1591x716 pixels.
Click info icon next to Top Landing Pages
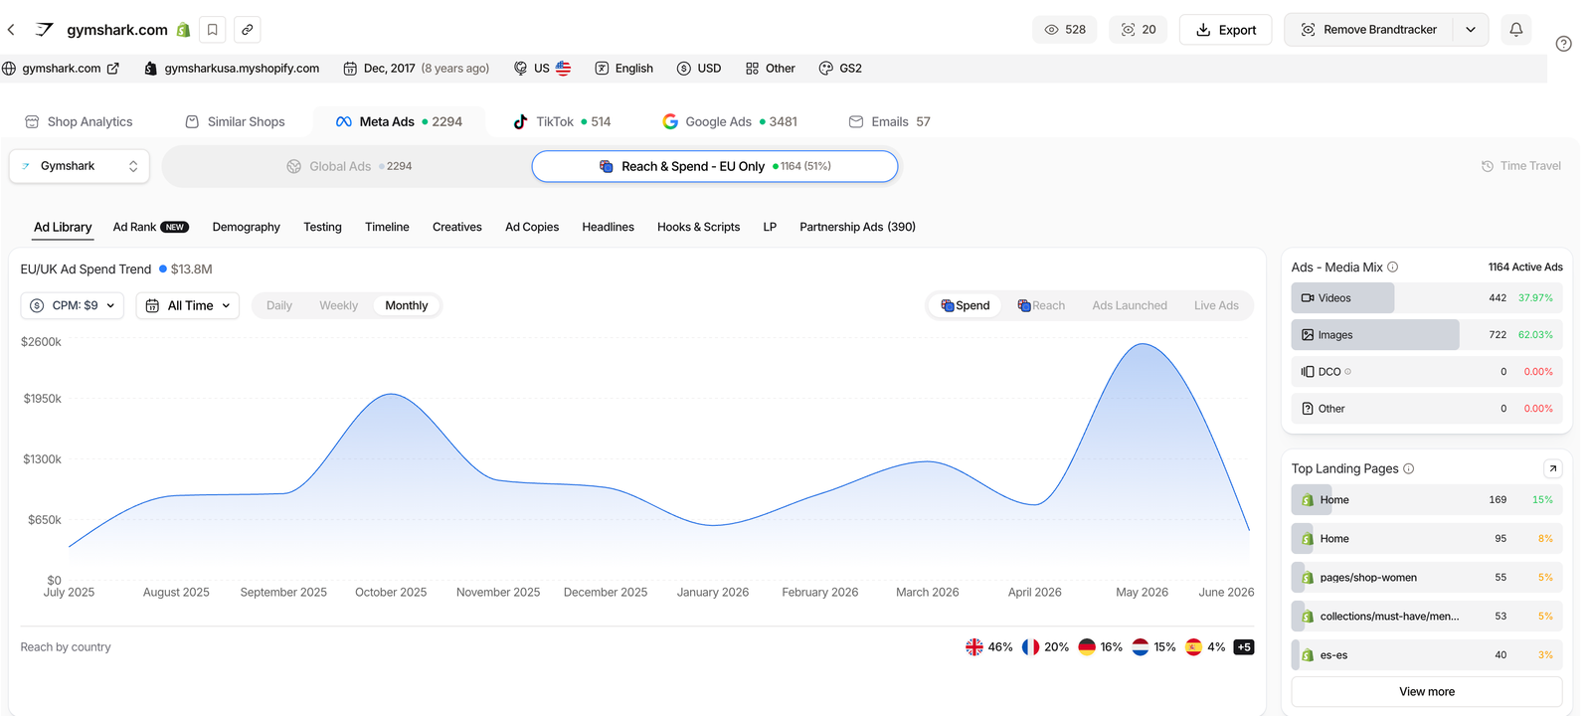coord(1408,469)
